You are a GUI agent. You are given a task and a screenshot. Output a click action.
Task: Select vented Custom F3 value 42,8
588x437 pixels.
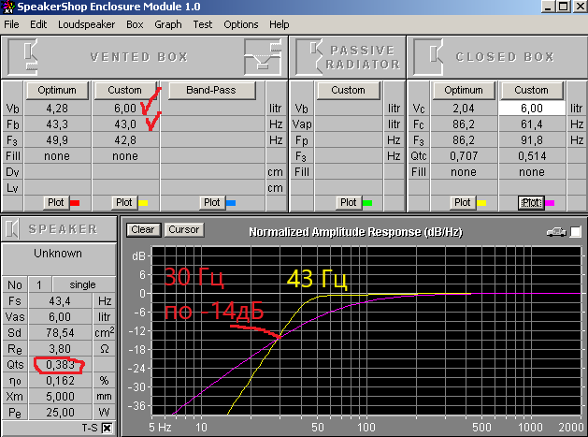125,140
